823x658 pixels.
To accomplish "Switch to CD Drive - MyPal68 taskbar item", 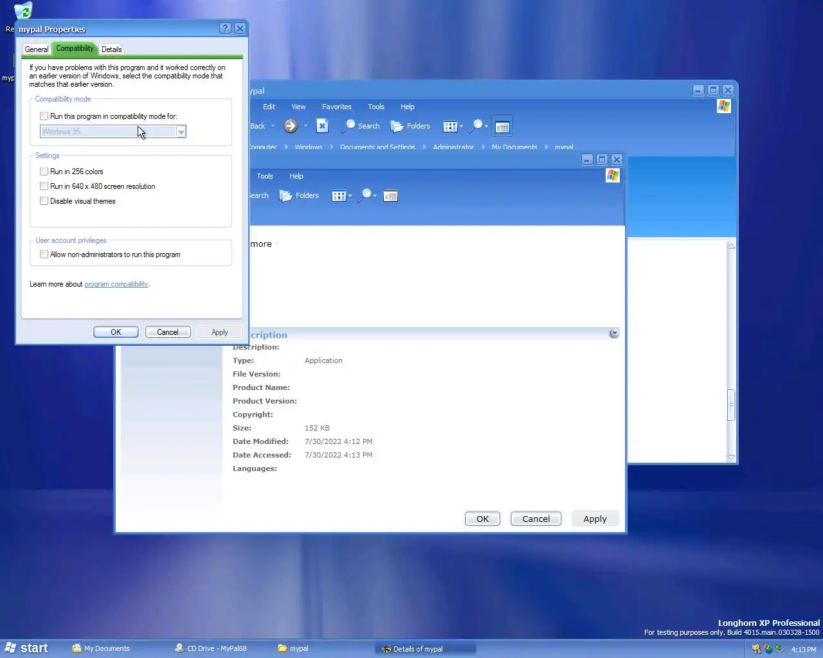I will (211, 648).
